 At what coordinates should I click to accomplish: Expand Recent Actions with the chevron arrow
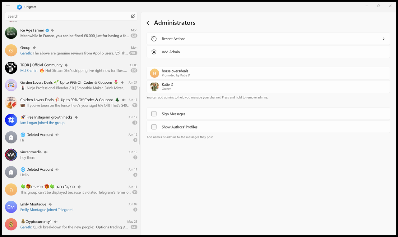(384, 39)
